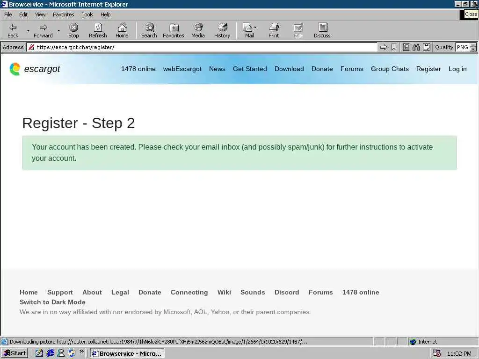
Task: Open the Favorites menu
Action: 63,14
